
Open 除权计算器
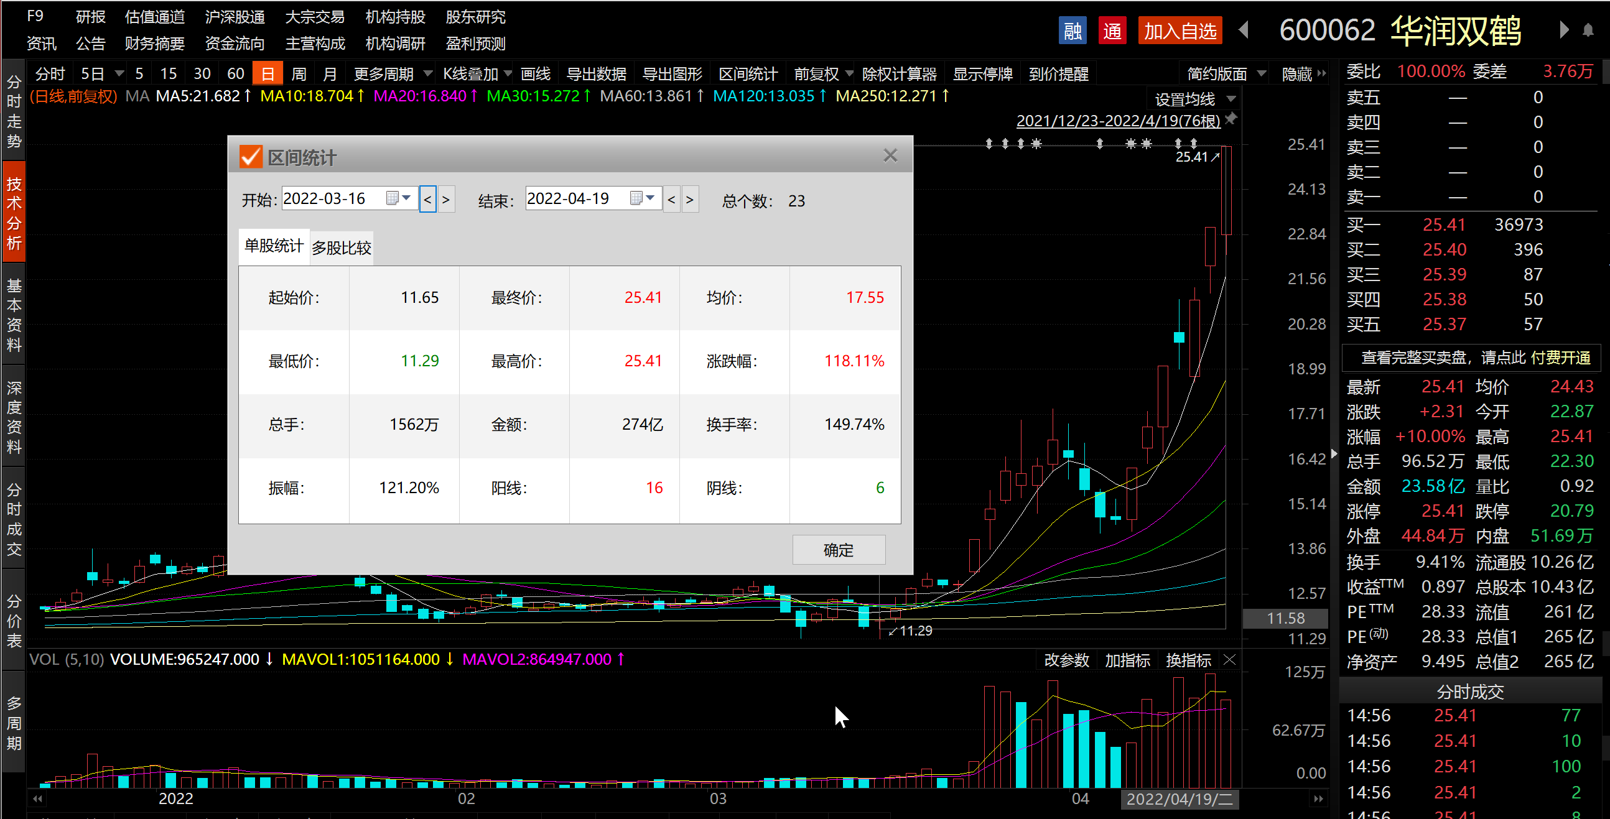coord(899,74)
